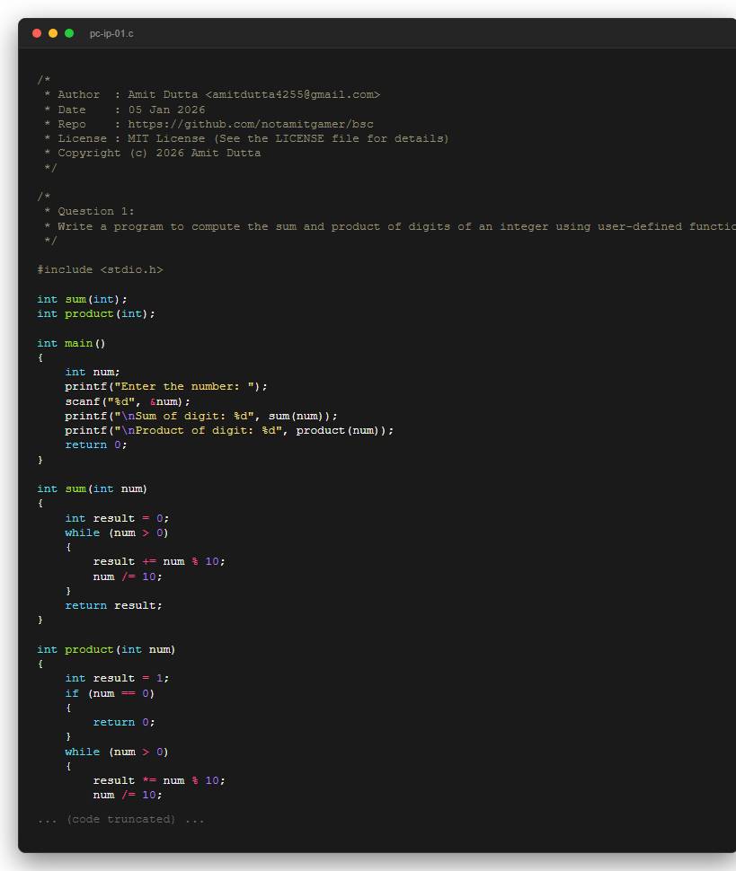Click the 'Write a program to compute' comment
The height and width of the screenshot is (871, 736).
click(x=390, y=226)
